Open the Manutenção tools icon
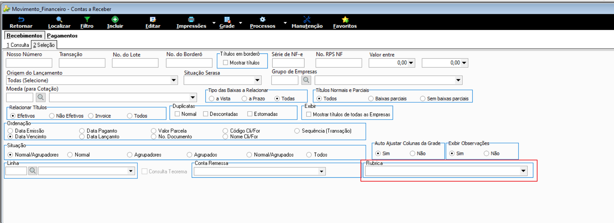The width and height of the screenshot is (614, 223). (x=307, y=19)
